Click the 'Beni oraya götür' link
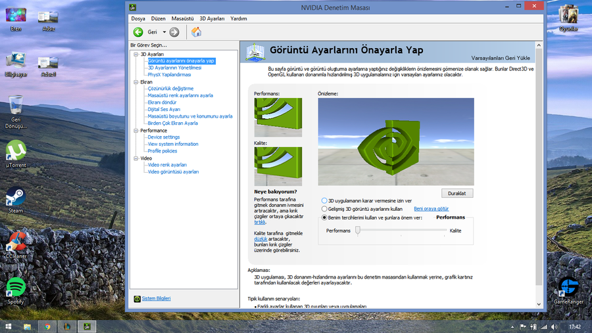 tap(431, 209)
